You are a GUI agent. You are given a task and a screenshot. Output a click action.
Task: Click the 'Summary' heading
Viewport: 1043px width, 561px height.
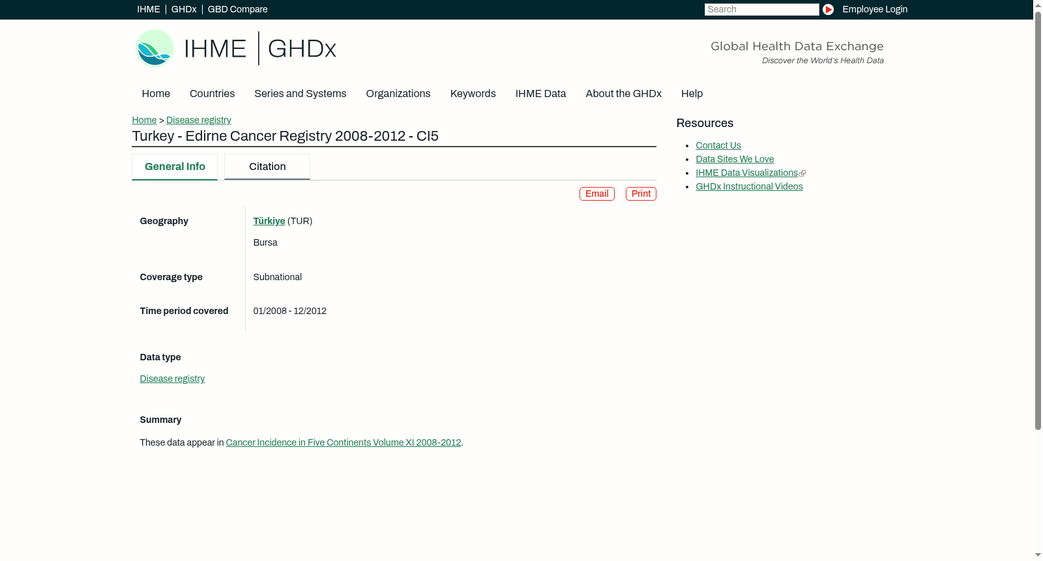coord(160,420)
